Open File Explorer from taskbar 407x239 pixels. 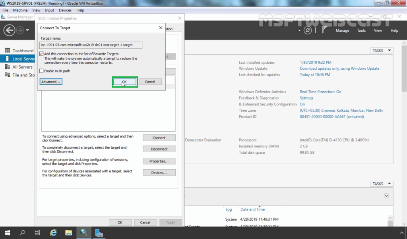point(68,233)
